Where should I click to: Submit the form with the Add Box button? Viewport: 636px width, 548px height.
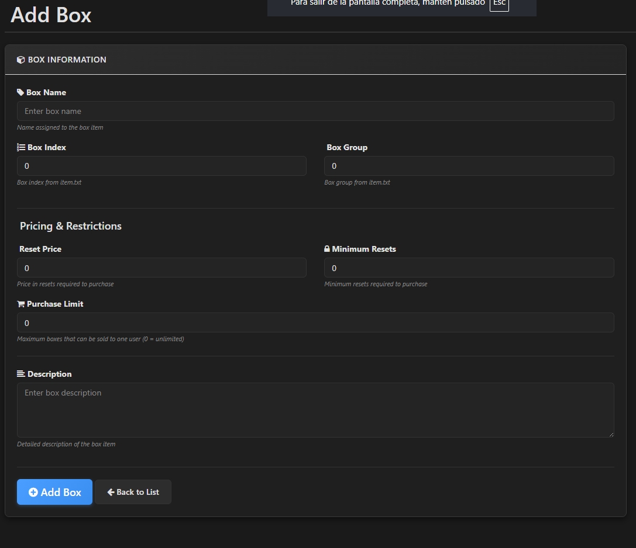coord(54,492)
